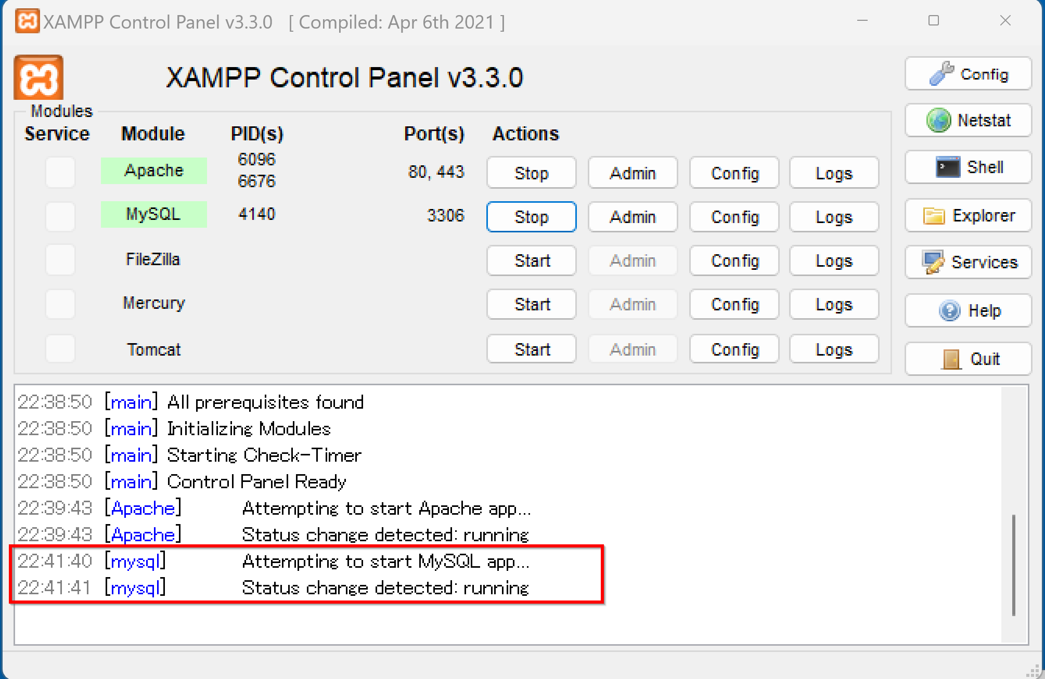Open MySQL Admin page
Viewport: 1045px width, 679px height.
pyautogui.click(x=633, y=217)
